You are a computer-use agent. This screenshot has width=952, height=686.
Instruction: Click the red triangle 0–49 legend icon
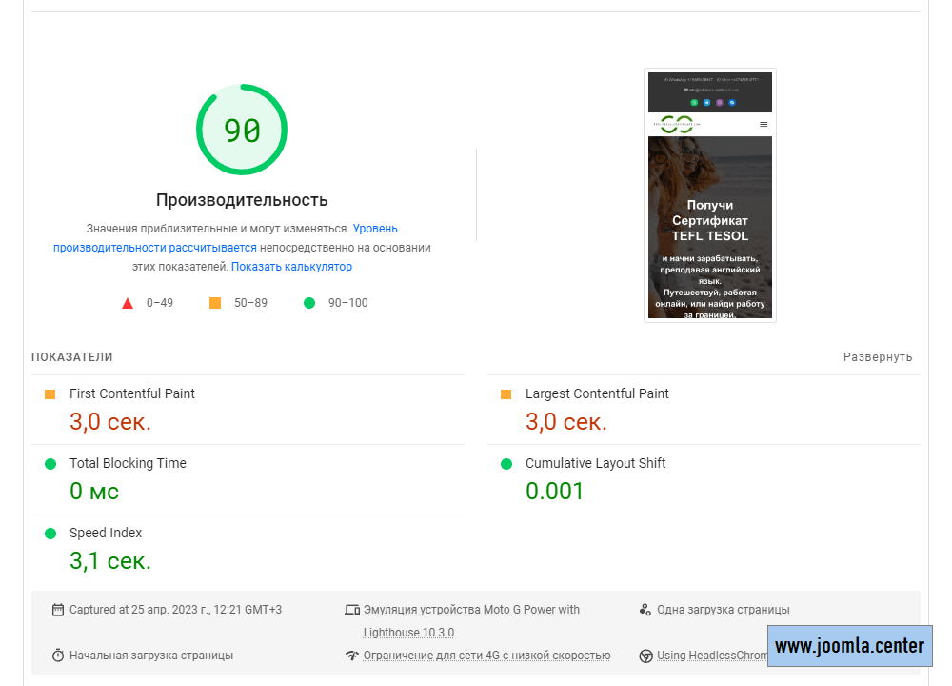click(x=128, y=303)
